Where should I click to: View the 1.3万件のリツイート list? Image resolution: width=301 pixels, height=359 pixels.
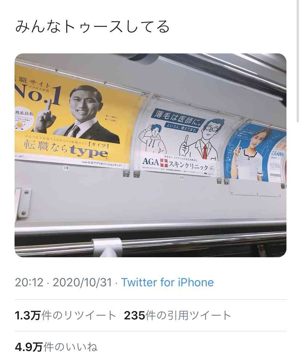pos(65,315)
